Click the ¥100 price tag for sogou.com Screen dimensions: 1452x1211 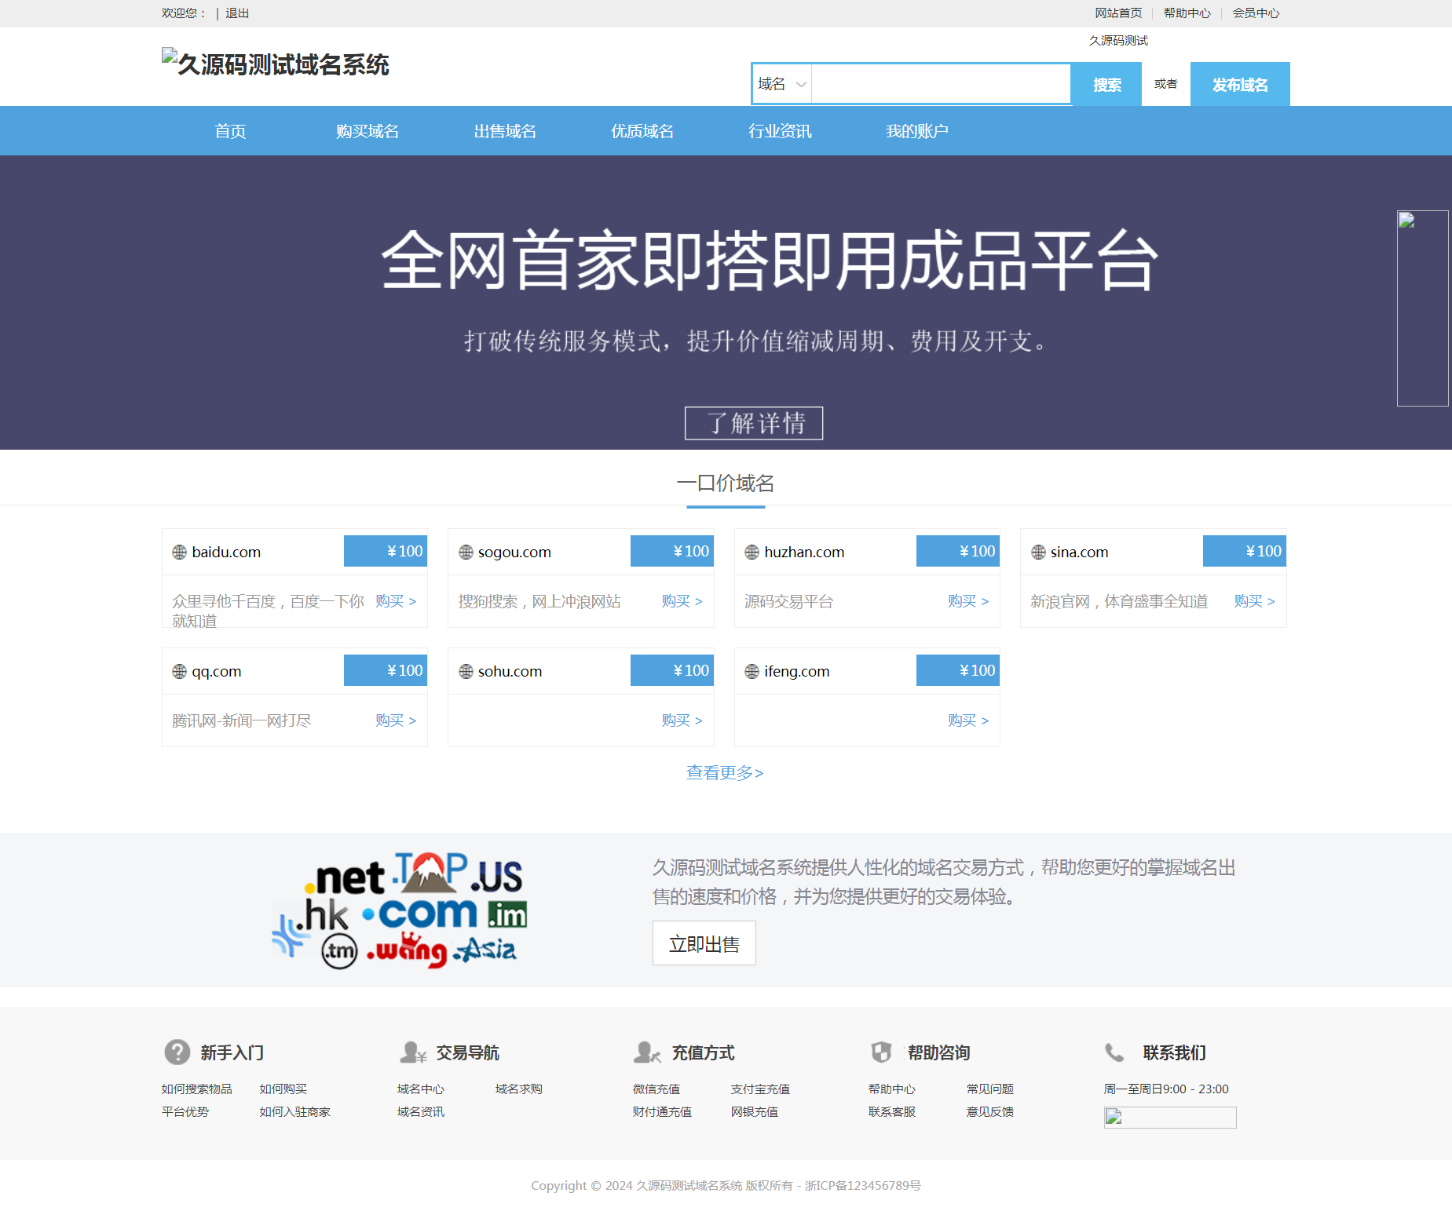[x=671, y=551]
